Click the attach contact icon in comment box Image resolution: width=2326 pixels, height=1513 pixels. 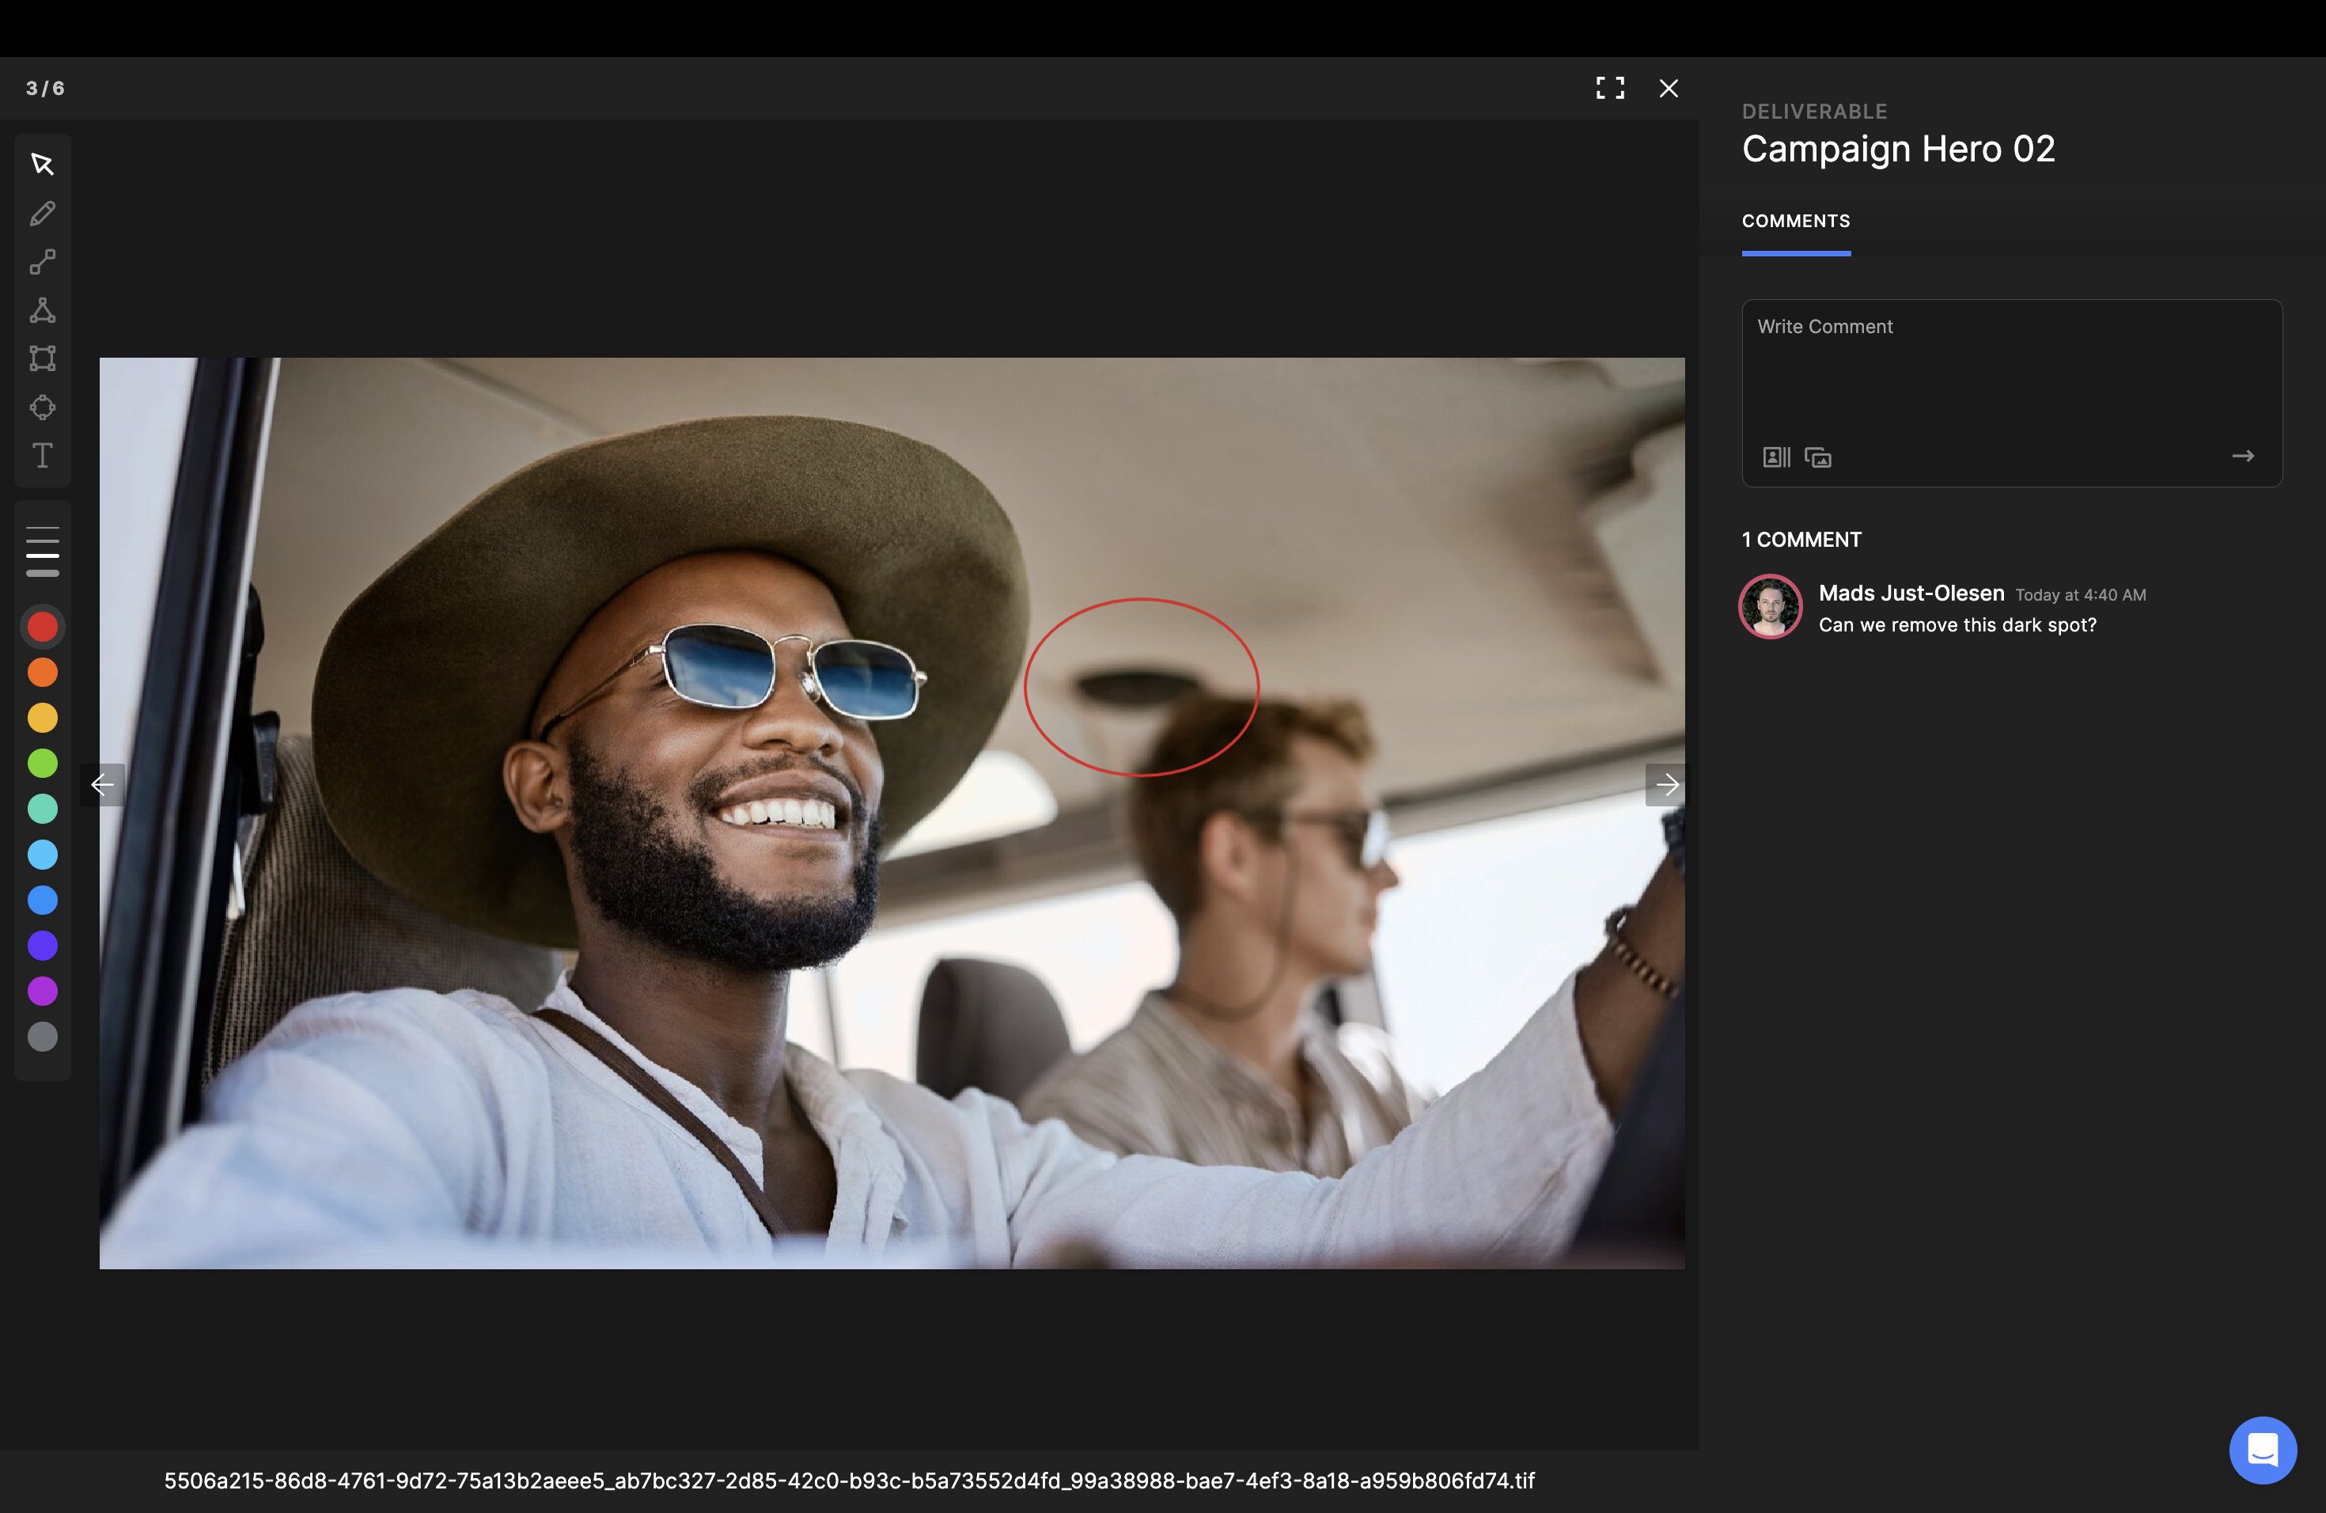tap(1776, 457)
